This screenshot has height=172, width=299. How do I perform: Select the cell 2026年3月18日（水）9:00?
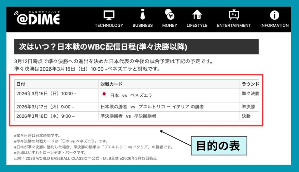coord(57,116)
